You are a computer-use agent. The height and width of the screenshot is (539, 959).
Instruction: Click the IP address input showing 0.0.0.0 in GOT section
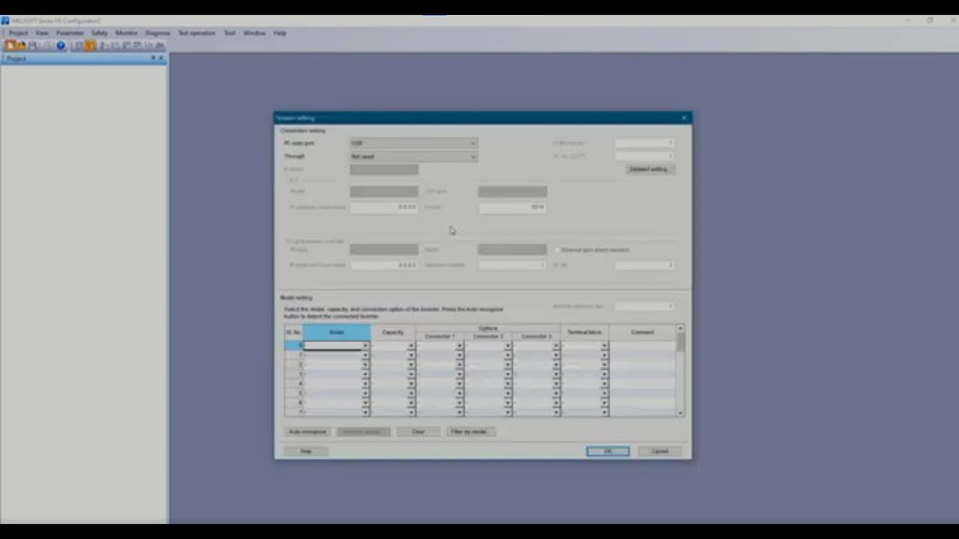[x=384, y=207]
